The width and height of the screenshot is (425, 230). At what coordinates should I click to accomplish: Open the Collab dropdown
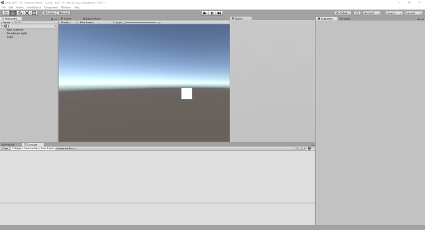click(343, 13)
